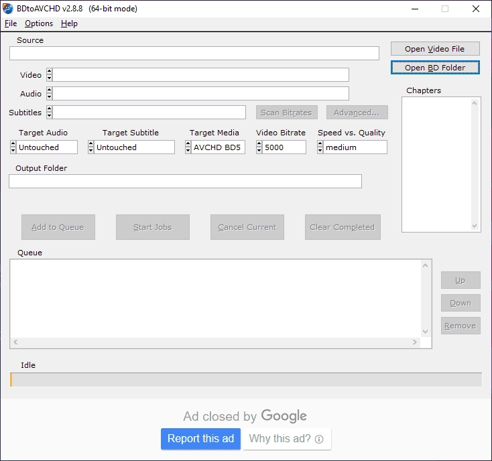
Task: Step up the Audio stream spinner
Action: click(49, 90)
